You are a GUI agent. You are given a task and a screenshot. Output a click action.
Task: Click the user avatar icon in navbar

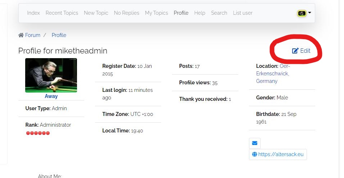pyautogui.click(x=302, y=13)
